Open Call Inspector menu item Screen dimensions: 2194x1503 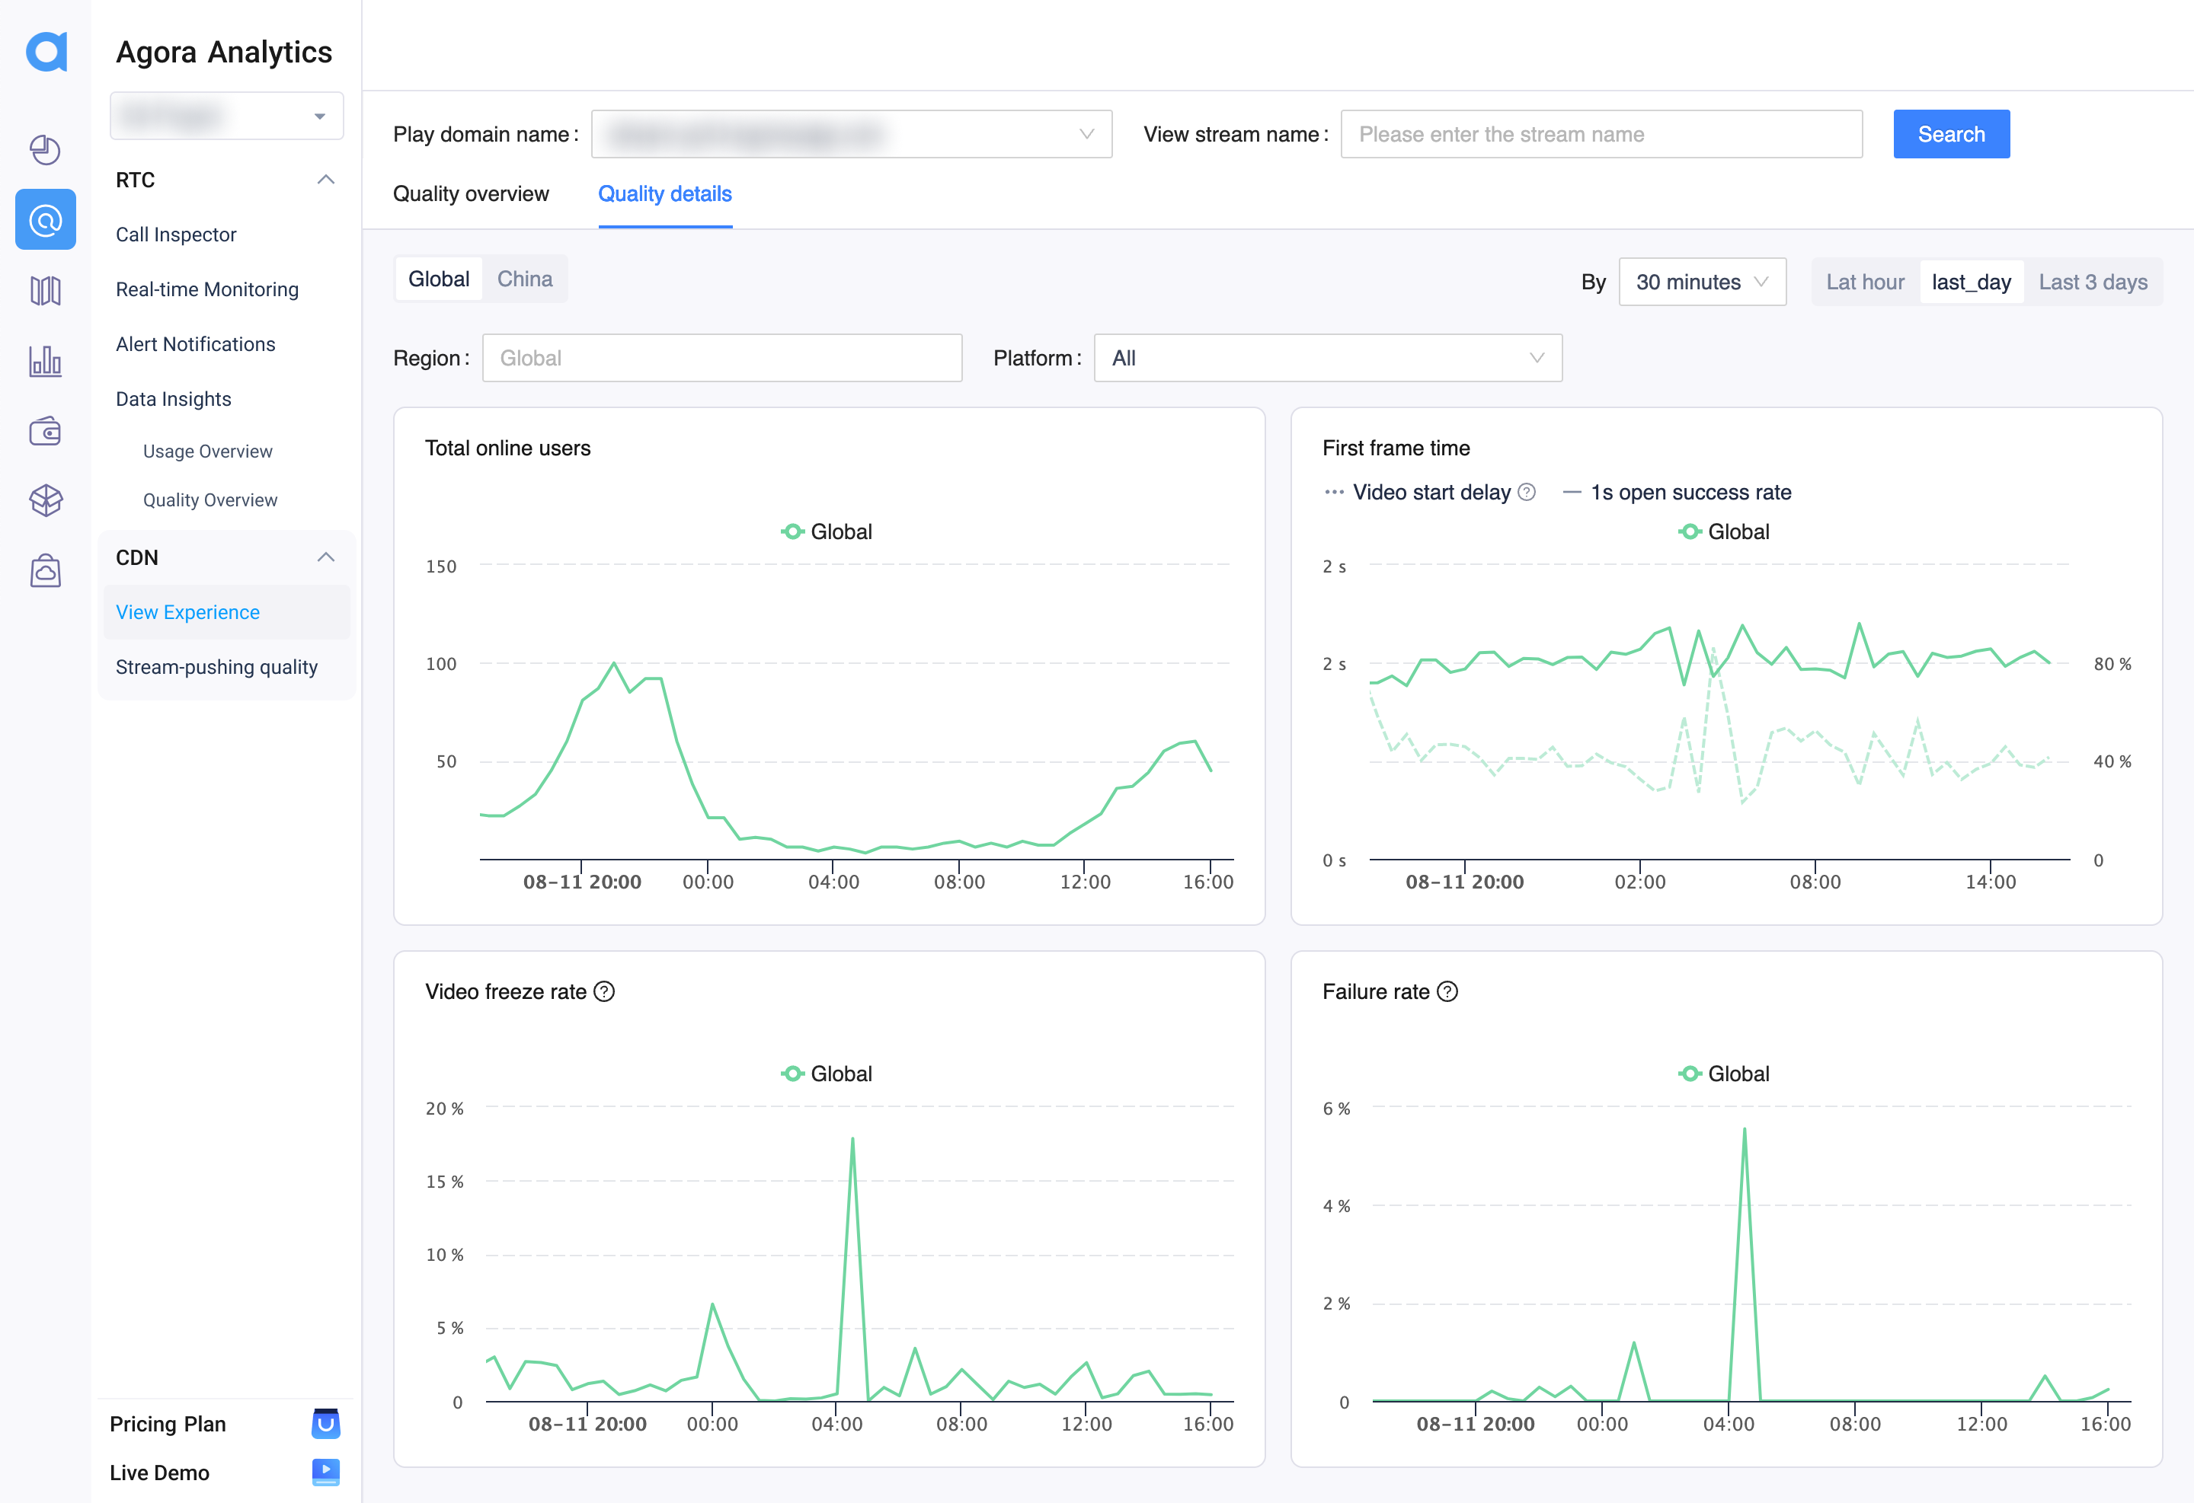coord(175,234)
